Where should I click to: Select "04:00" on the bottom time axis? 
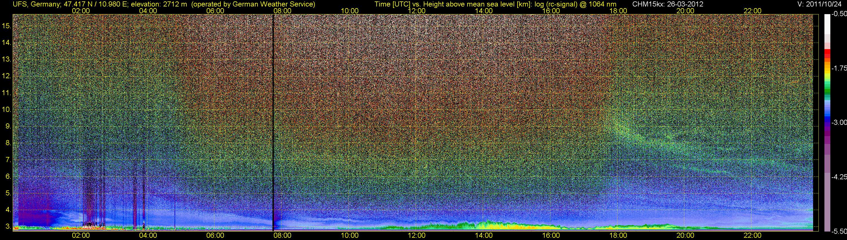coord(148,235)
